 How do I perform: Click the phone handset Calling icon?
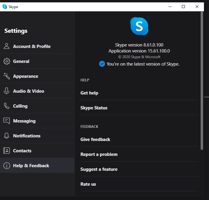pos(7,106)
